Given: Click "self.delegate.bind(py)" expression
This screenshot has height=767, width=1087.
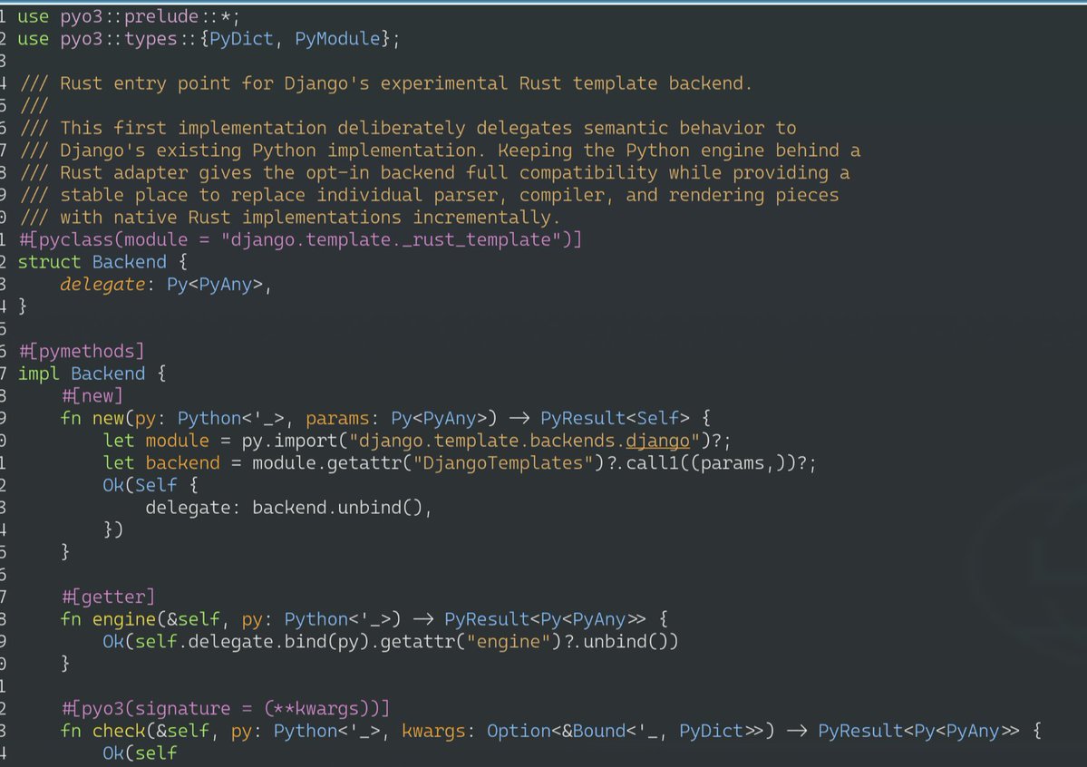Looking at the screenshot, I should click(x=252, y=642).
